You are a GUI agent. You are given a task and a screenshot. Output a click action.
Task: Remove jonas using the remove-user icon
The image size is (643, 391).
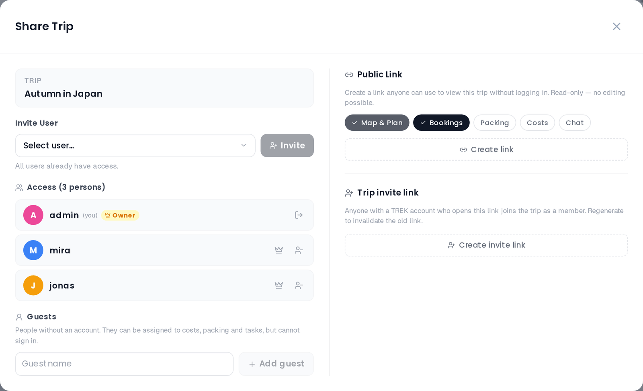point(299,286)
